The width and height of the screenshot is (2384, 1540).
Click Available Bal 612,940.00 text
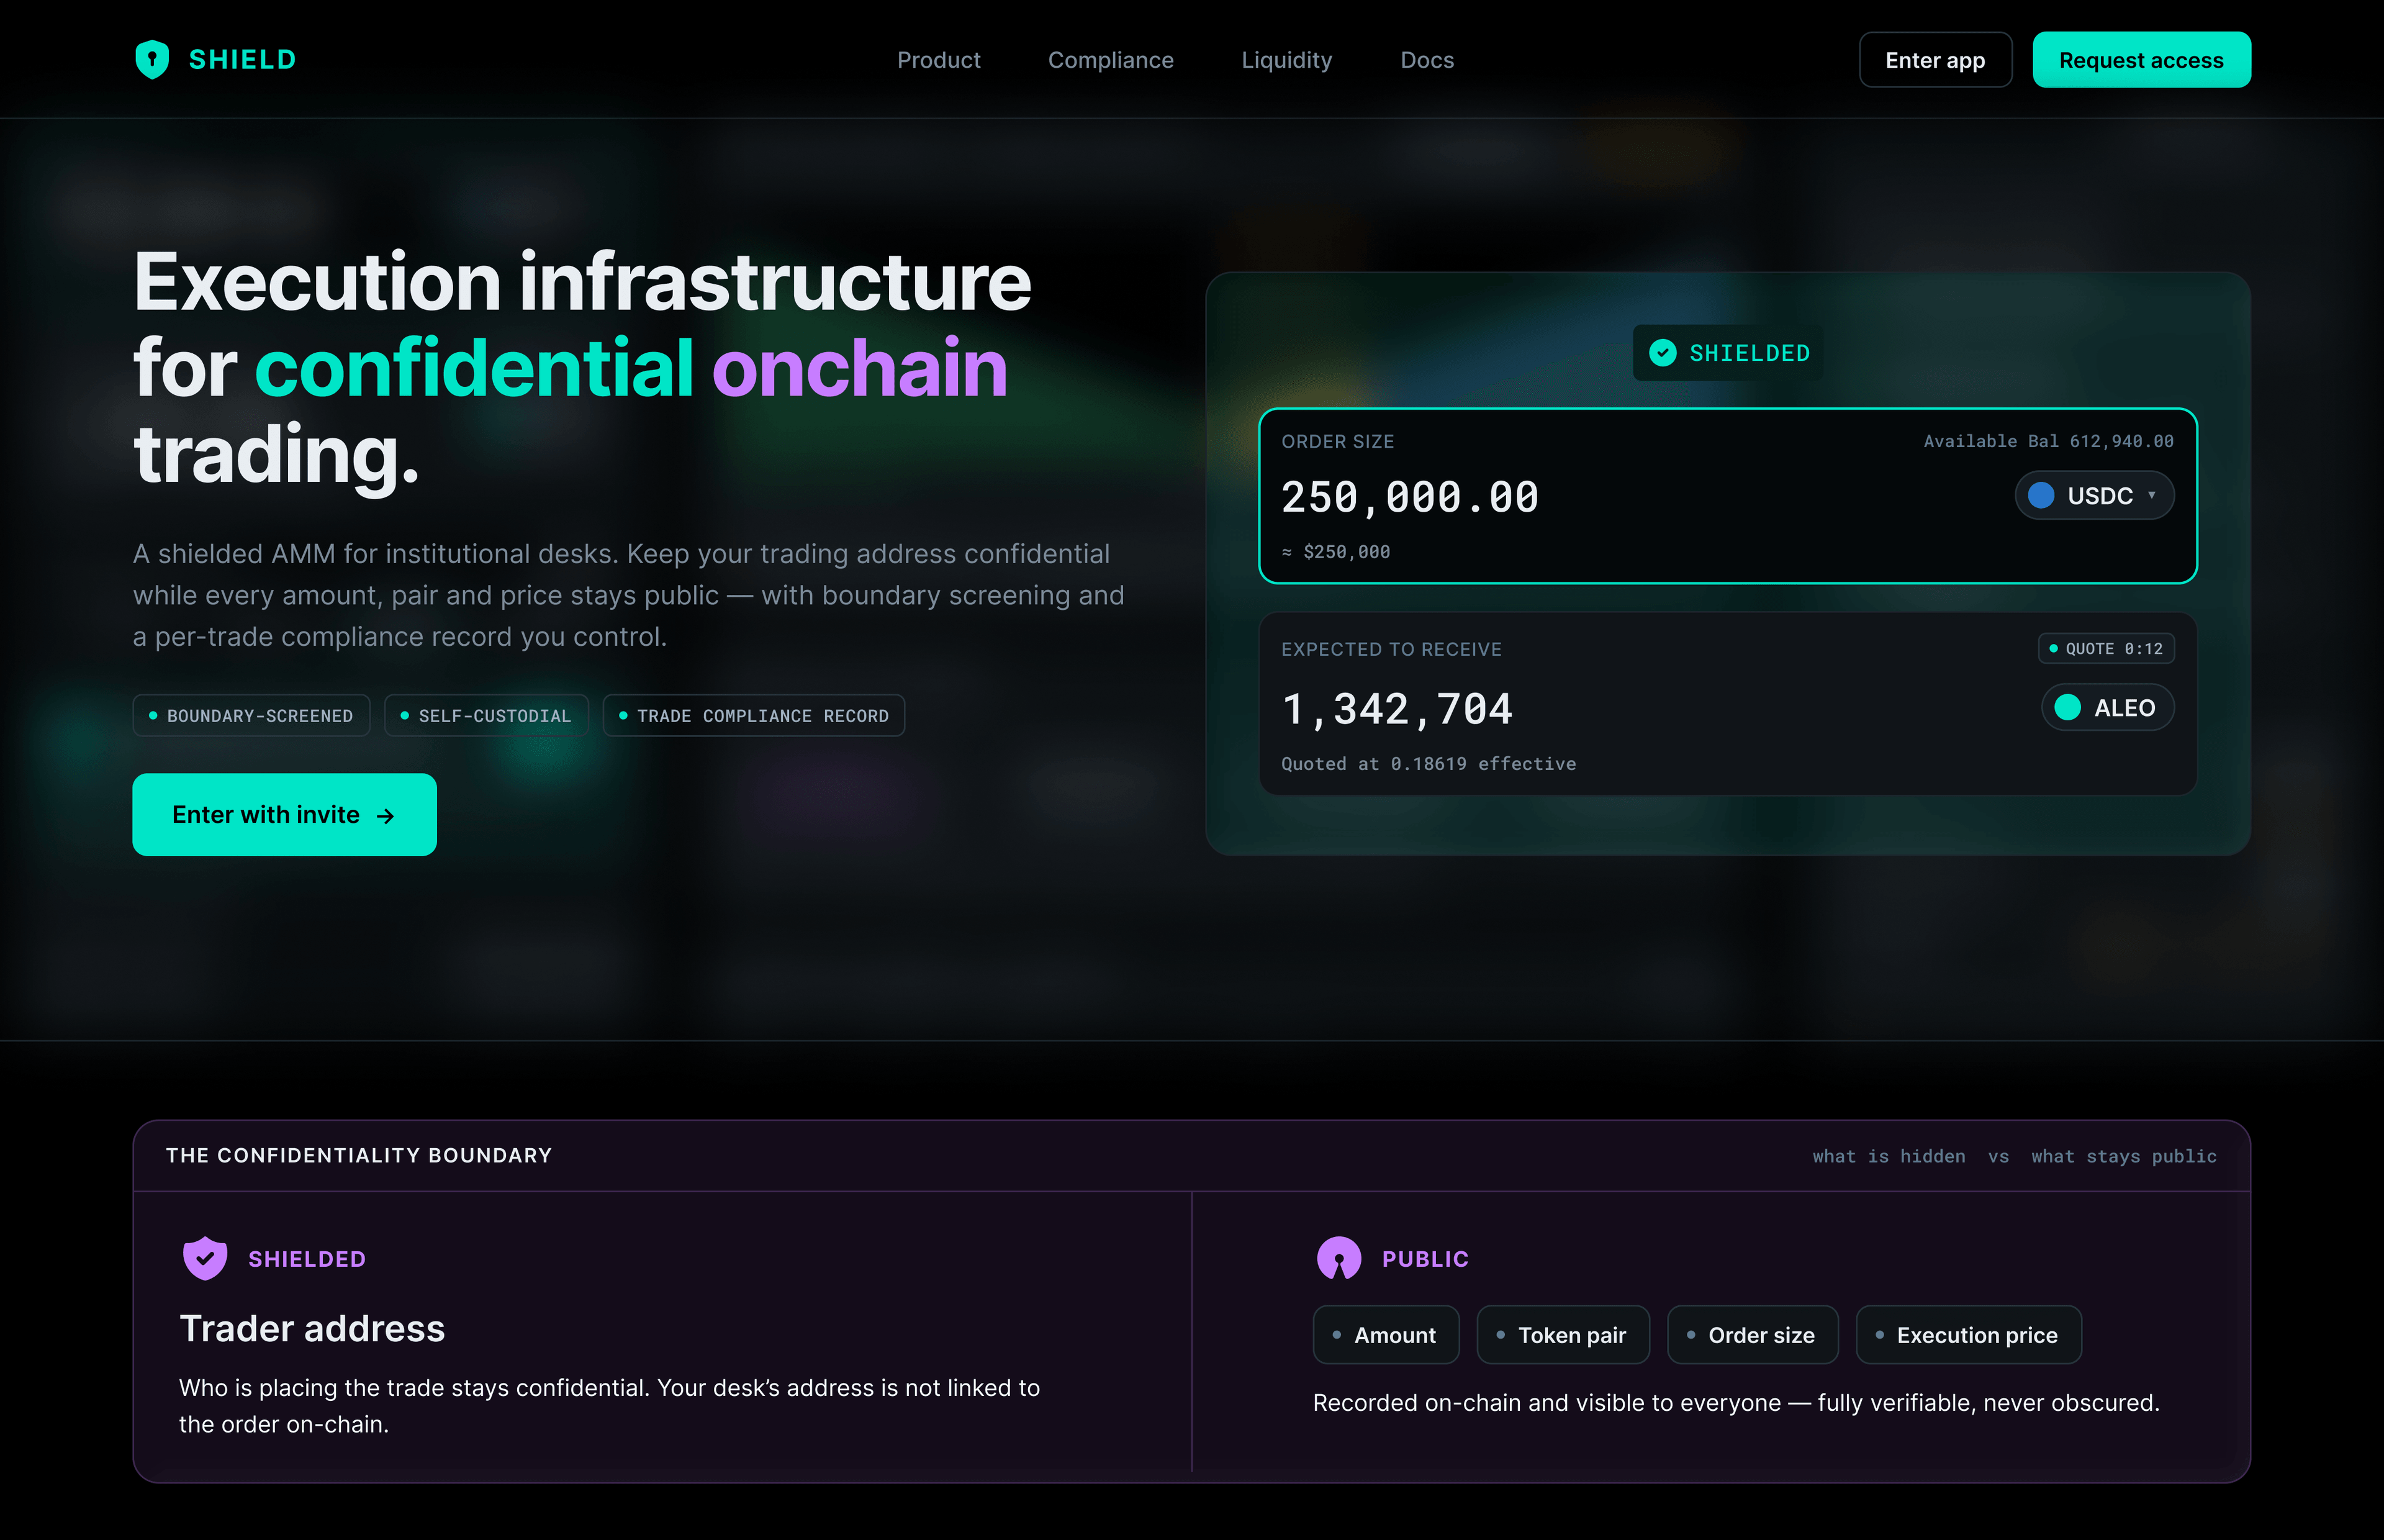[x=2048, y=441]
